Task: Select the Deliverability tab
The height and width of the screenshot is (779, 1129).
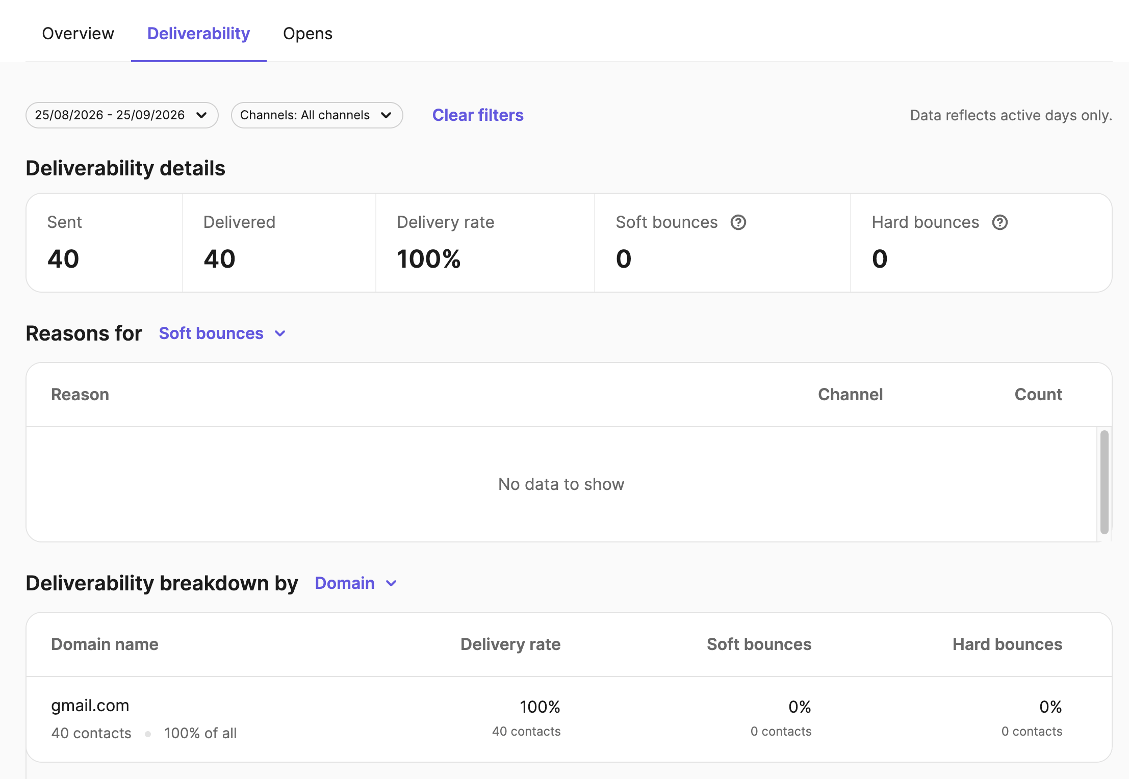Action: (x=198, y=34)
